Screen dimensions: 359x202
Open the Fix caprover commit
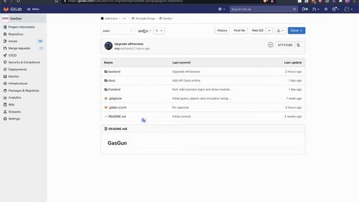(x=181, y=107)
